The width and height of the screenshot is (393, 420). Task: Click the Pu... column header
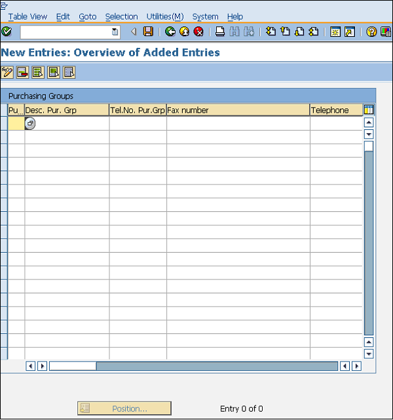(x=16, y=110)
